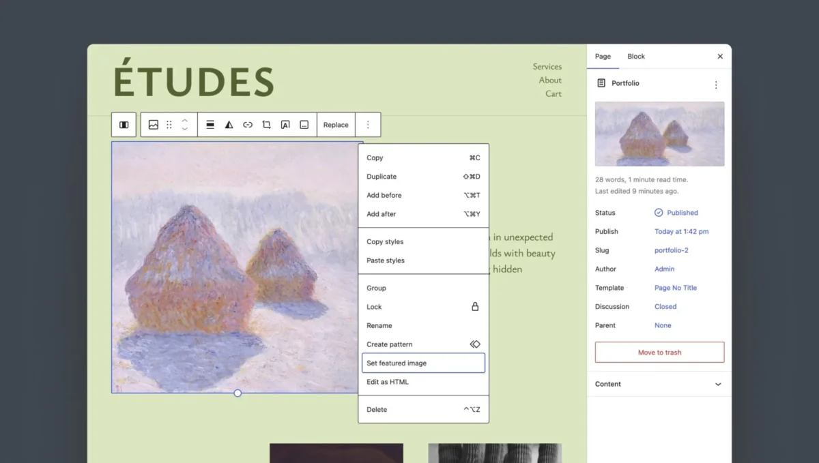Switch to the Page tab
819x463 pixels.
coord(603,57)
